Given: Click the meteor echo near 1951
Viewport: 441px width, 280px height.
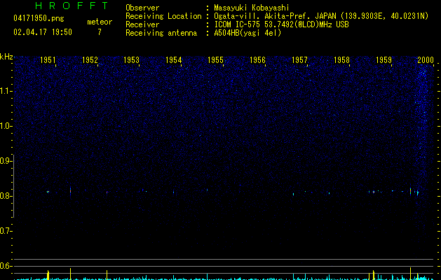Looking at the screenshot, I should 48,192.
